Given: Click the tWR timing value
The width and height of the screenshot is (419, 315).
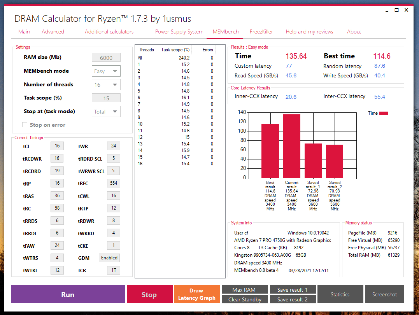Looking at the screenshot, I should coord(114,146).
